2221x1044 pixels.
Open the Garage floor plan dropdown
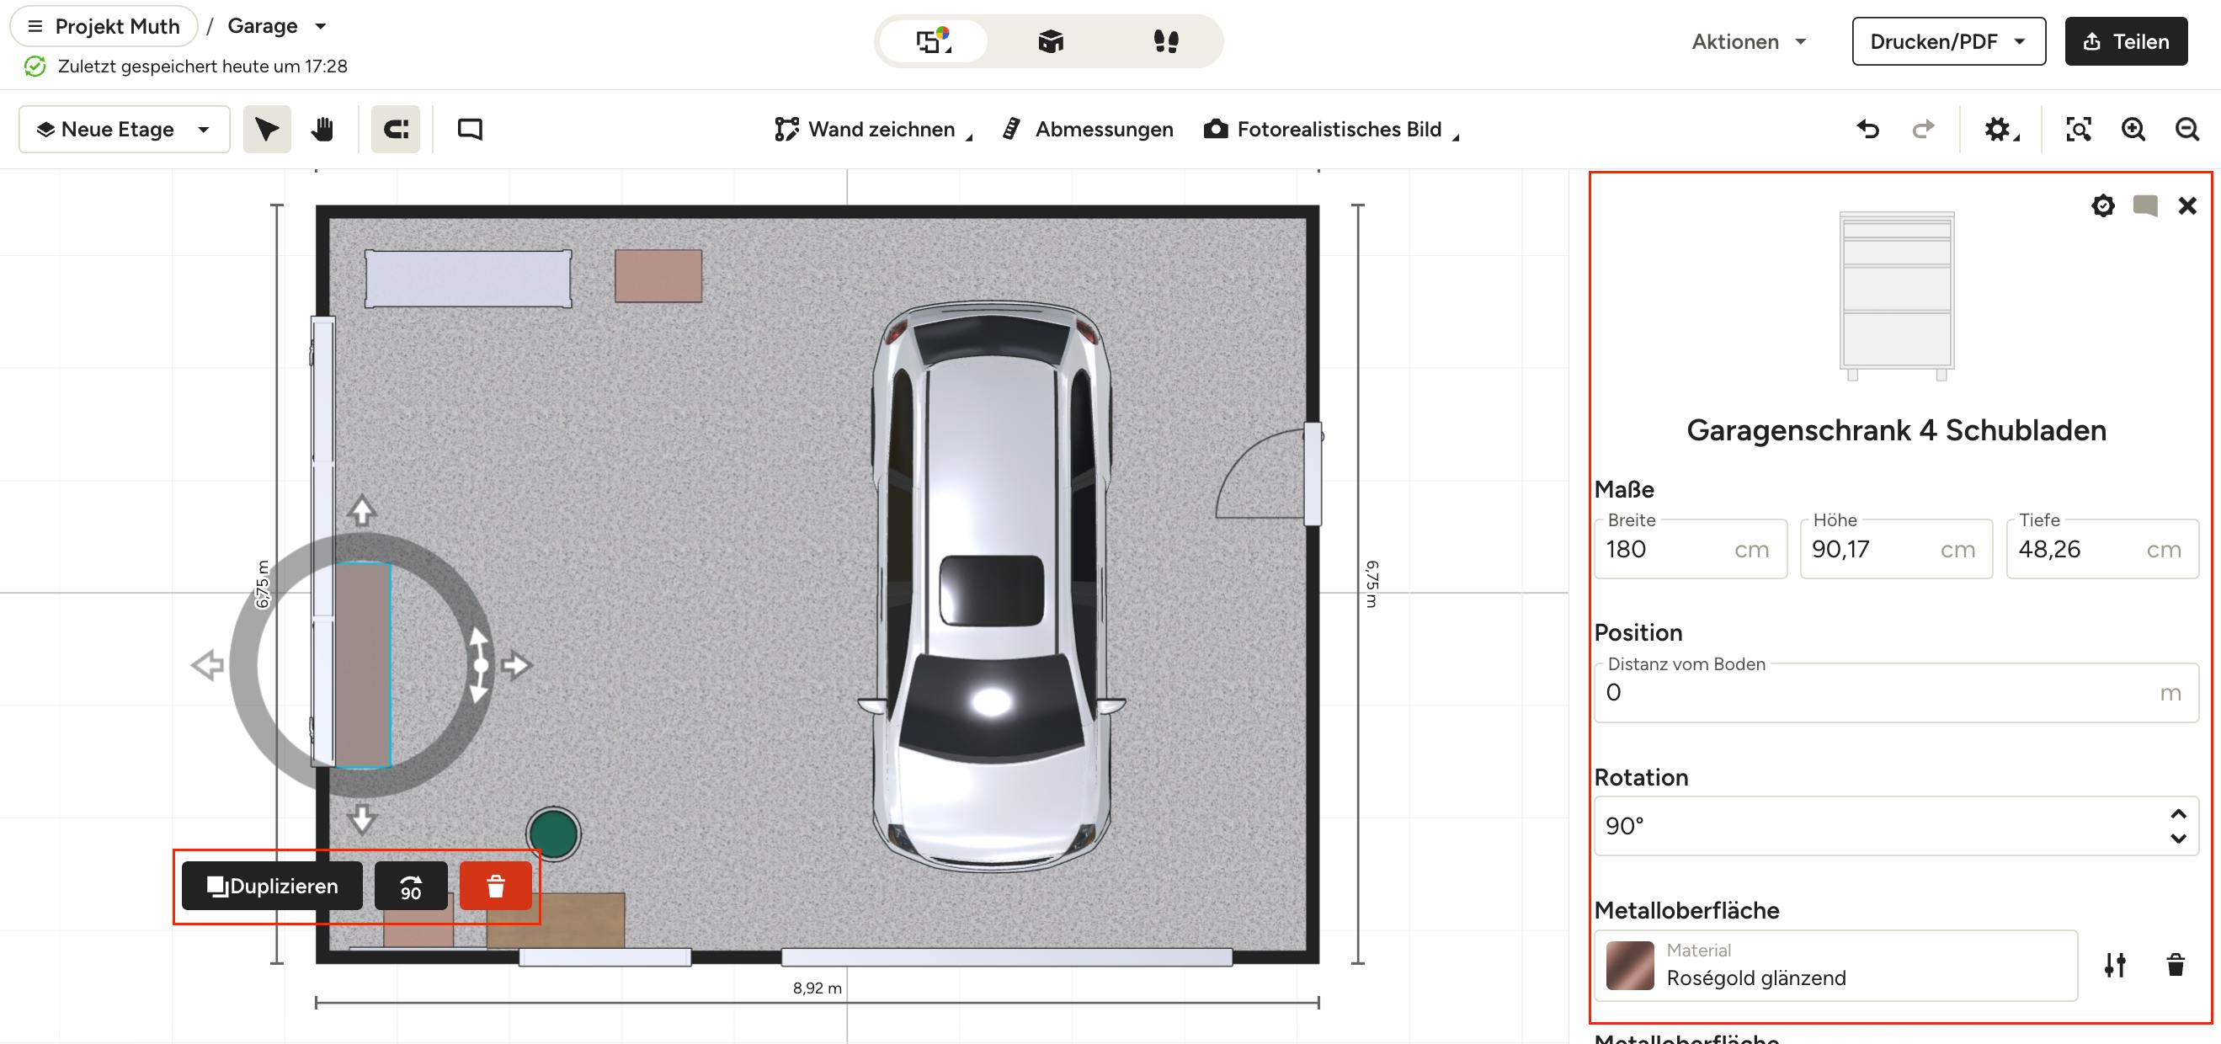click(x=277, y=26)
